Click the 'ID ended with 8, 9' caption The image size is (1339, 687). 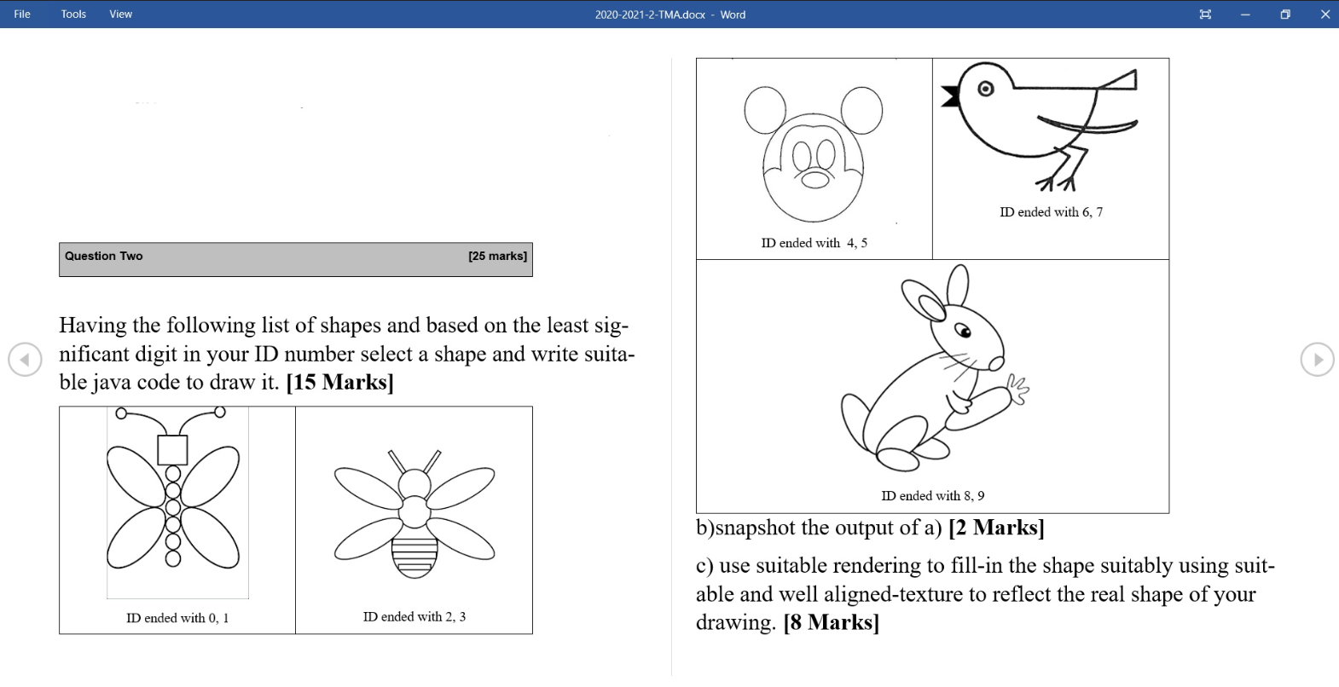point(933,496)
